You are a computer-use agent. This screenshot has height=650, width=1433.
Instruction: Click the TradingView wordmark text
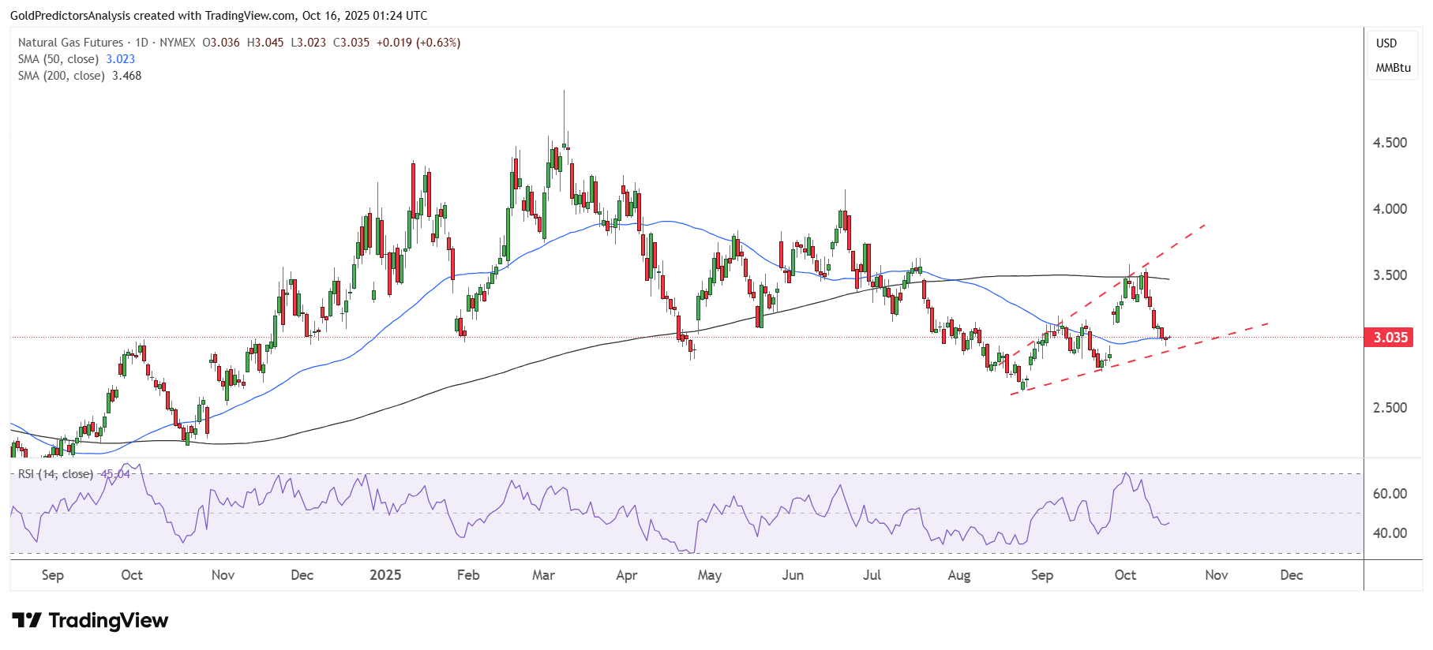108,621
